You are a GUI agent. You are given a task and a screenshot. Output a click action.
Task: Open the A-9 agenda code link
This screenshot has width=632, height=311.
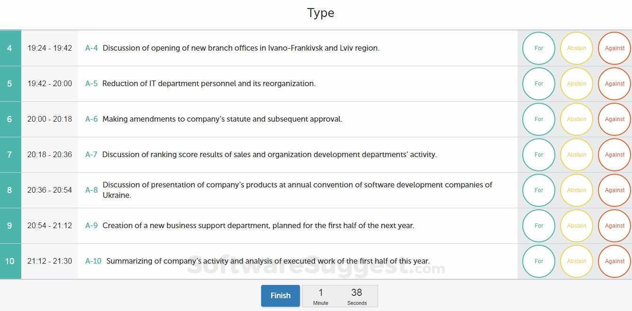point(91,226)
